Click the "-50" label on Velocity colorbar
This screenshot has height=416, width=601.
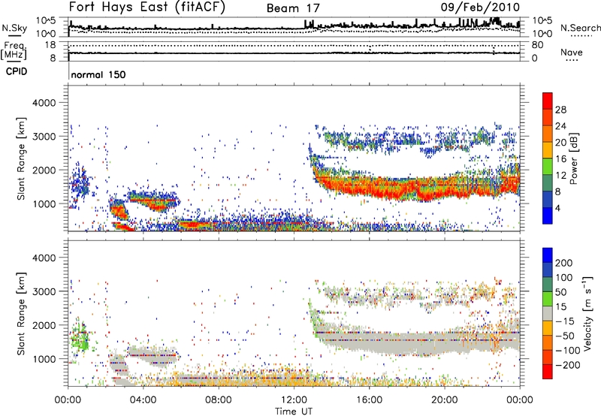click(x=565, y=336)
